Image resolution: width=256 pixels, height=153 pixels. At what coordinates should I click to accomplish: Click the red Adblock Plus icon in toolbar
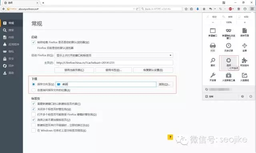point(230,9)
